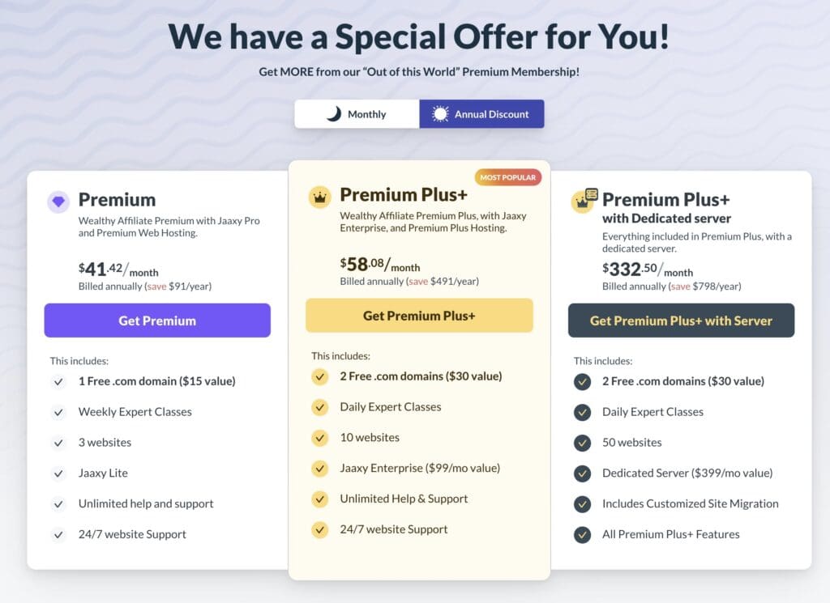Click dark checkmark beside 50 websites
The height and width of the screenshot is (603, 830).
pos(582,443)
